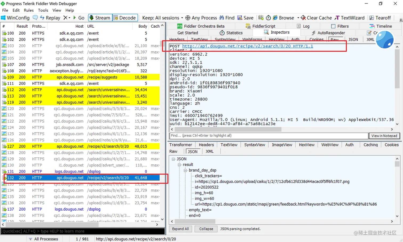Toggle Stream mode on the toolbar
The image size is (403, 242).
pyautogui.click(x=100, y=18)
